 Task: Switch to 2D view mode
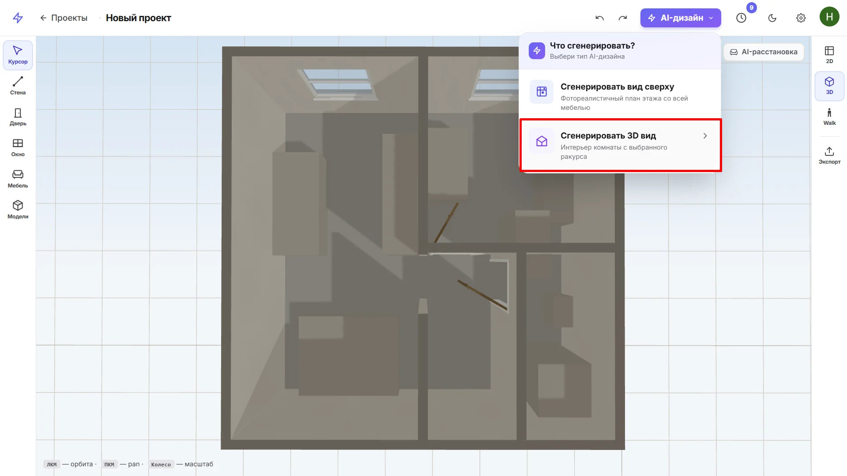pos(829,55)
